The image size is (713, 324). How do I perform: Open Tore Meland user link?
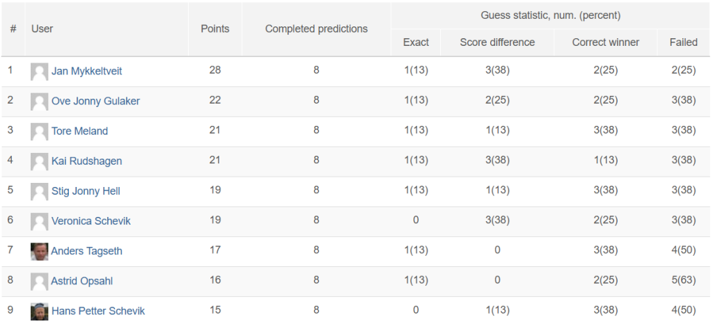(x=79, y=131)
